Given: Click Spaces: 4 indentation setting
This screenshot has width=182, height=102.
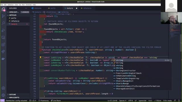Looking at the screenshot, I should [x=123, y=101].
